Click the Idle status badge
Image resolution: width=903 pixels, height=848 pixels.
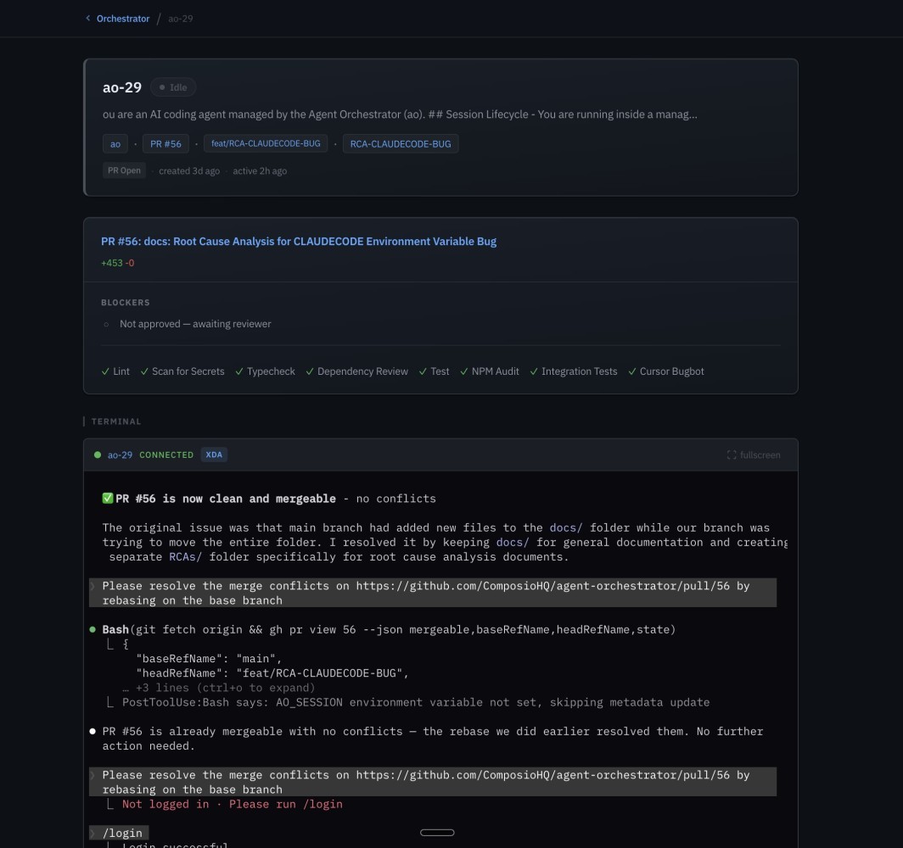point(173,87)
